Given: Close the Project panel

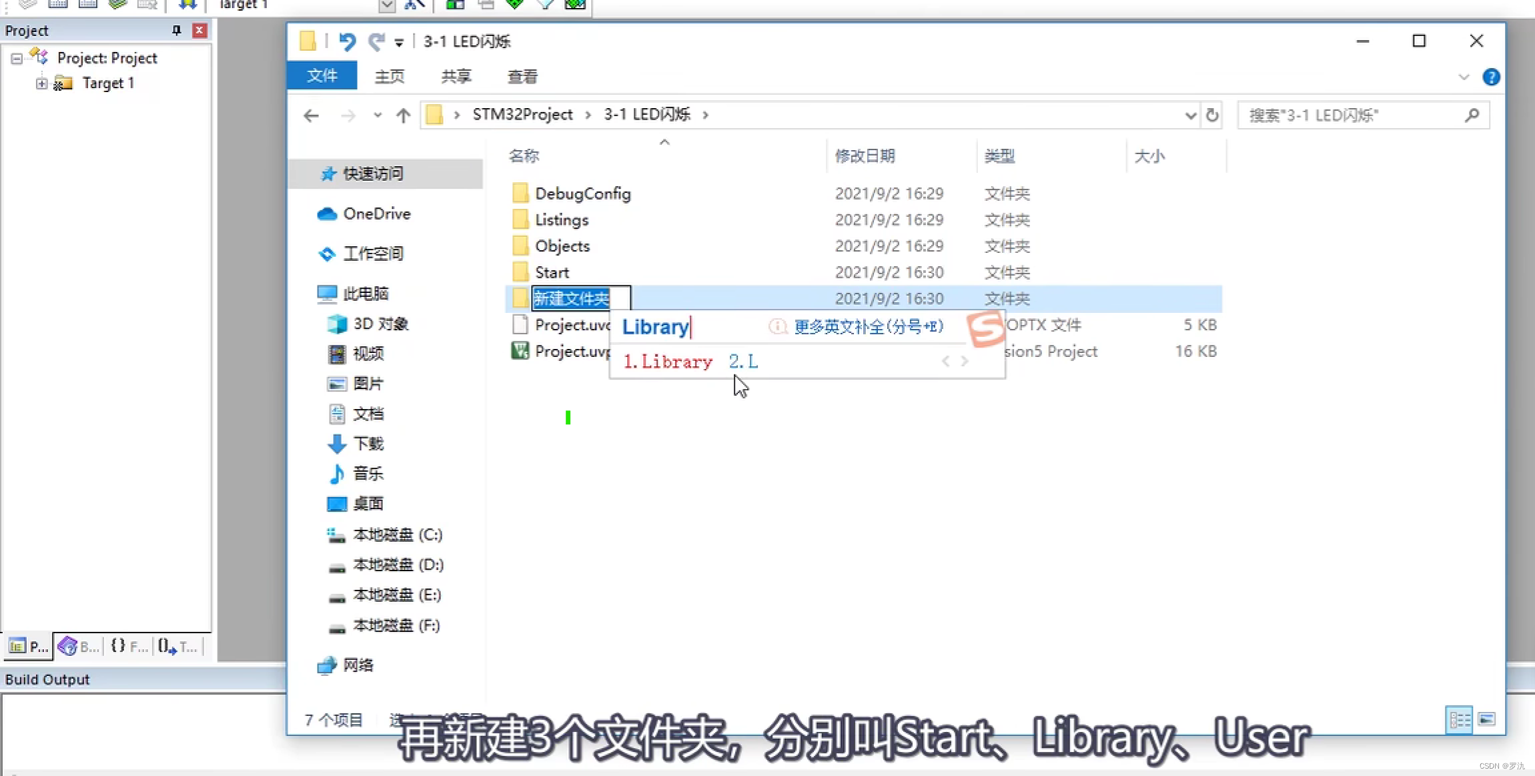Looking at the screenshot, I should [199, 31].
